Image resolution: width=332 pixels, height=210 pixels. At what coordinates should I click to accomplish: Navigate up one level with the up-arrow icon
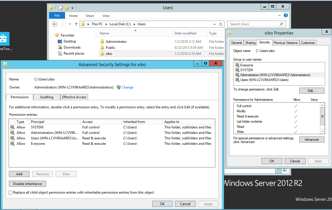76,24
